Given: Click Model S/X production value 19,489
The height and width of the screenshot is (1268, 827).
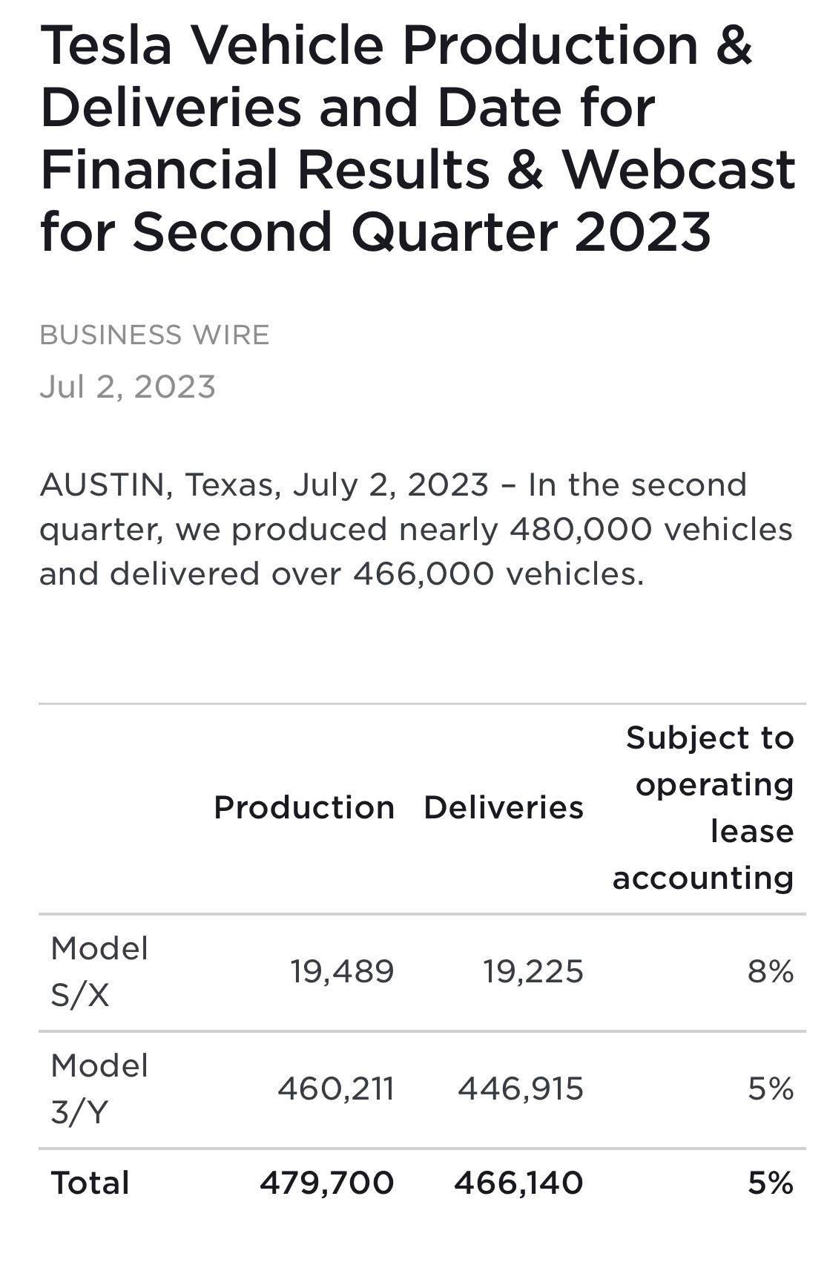Looking at the screenshot, I should (x=342, y=972).
